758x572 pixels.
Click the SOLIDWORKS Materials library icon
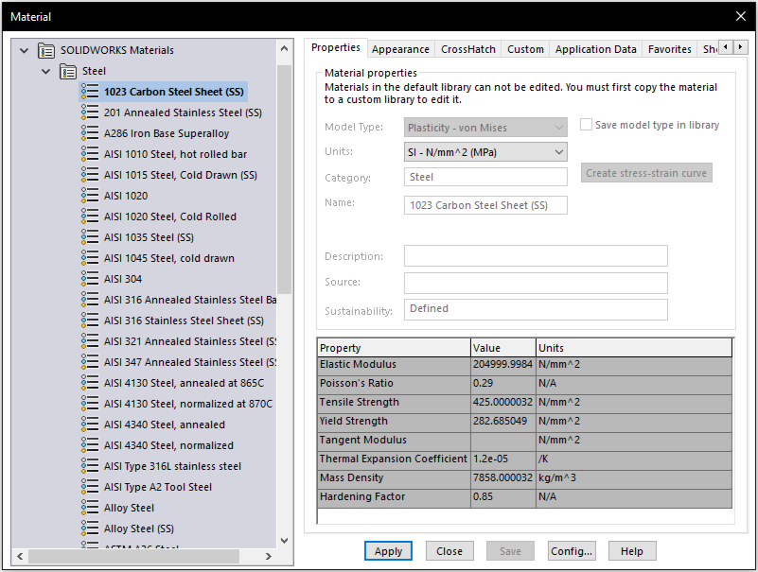point(46,50)
